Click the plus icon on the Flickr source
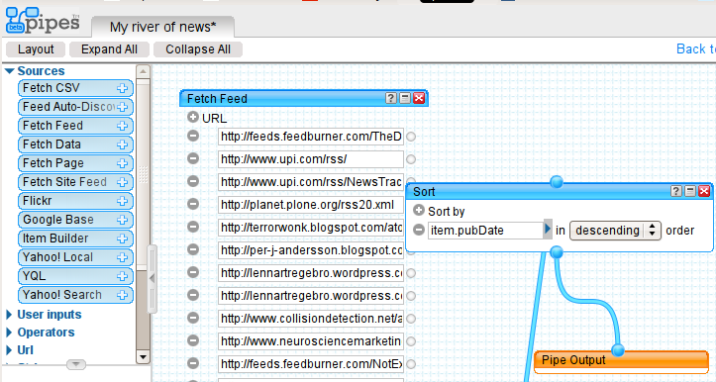 pos(122,201)
